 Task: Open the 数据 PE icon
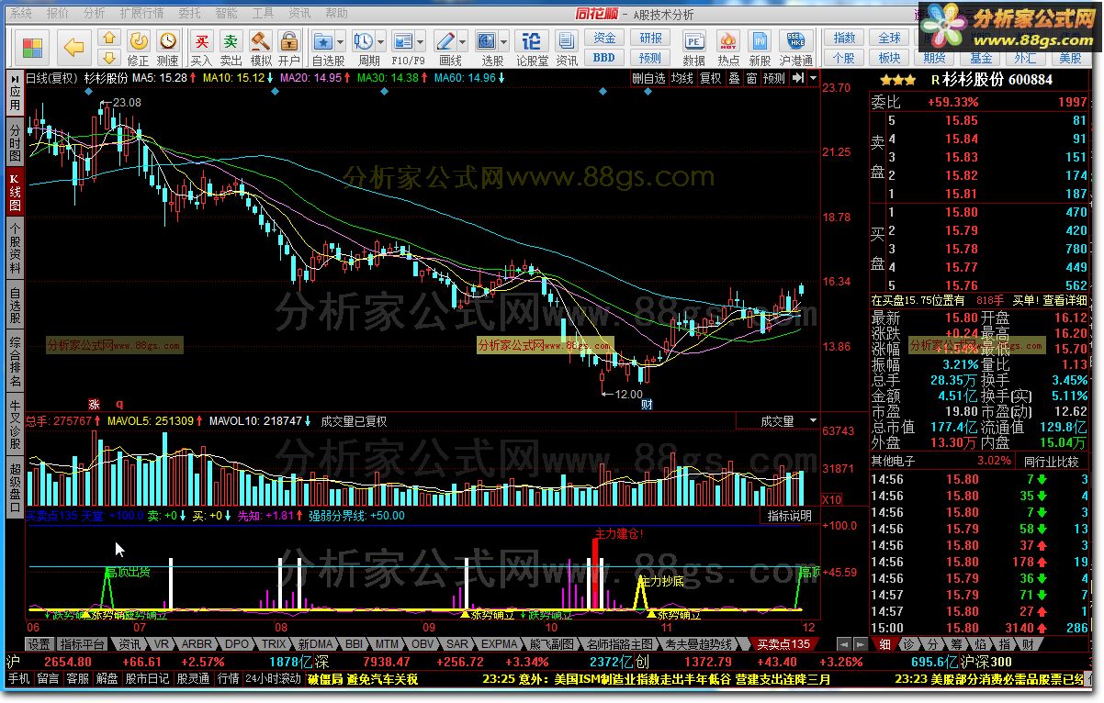(694, 47)
